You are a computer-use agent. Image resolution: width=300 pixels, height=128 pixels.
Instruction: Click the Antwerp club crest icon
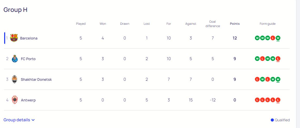(x=14, y=100)
